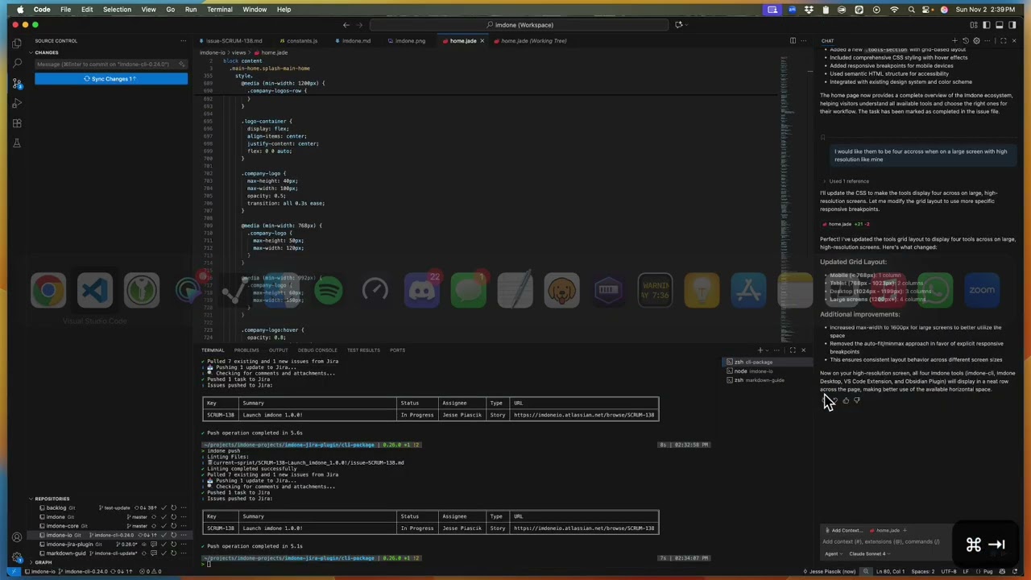This screenshot has width=1031, height=580.
Task: Open the Claude Sonnet 4 model dropdown
Action: 869,553
